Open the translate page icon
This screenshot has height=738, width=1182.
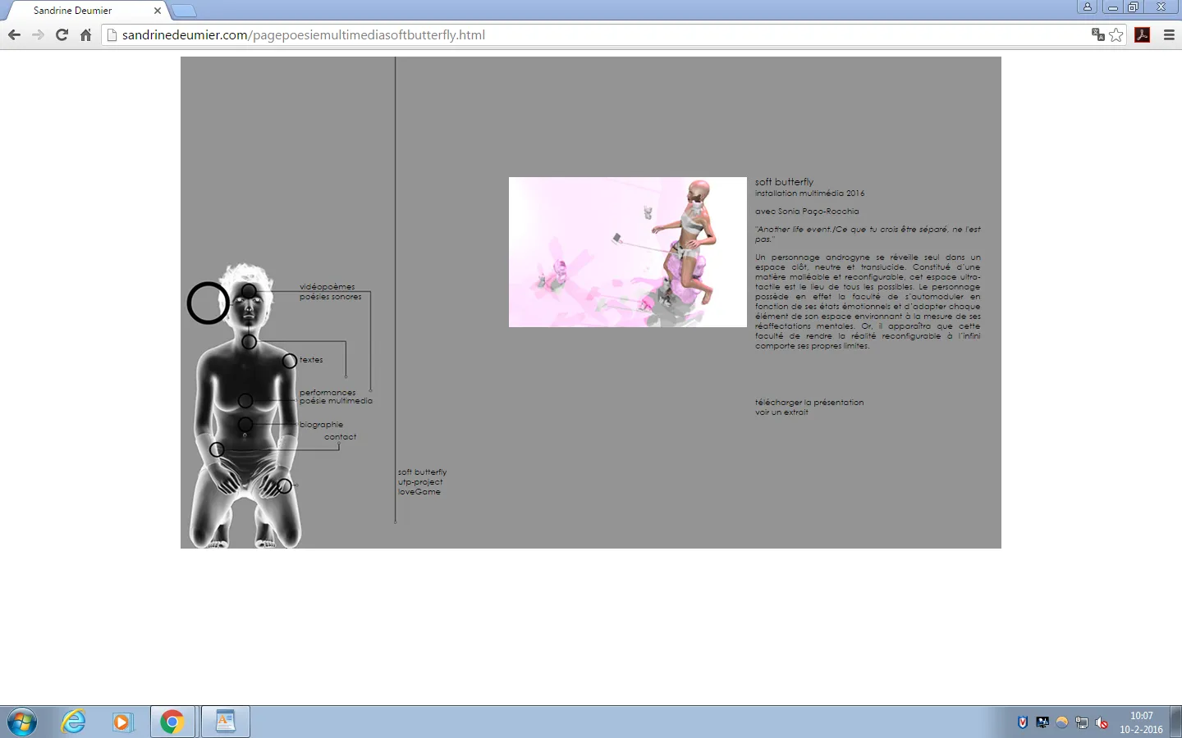[1097, 34]
